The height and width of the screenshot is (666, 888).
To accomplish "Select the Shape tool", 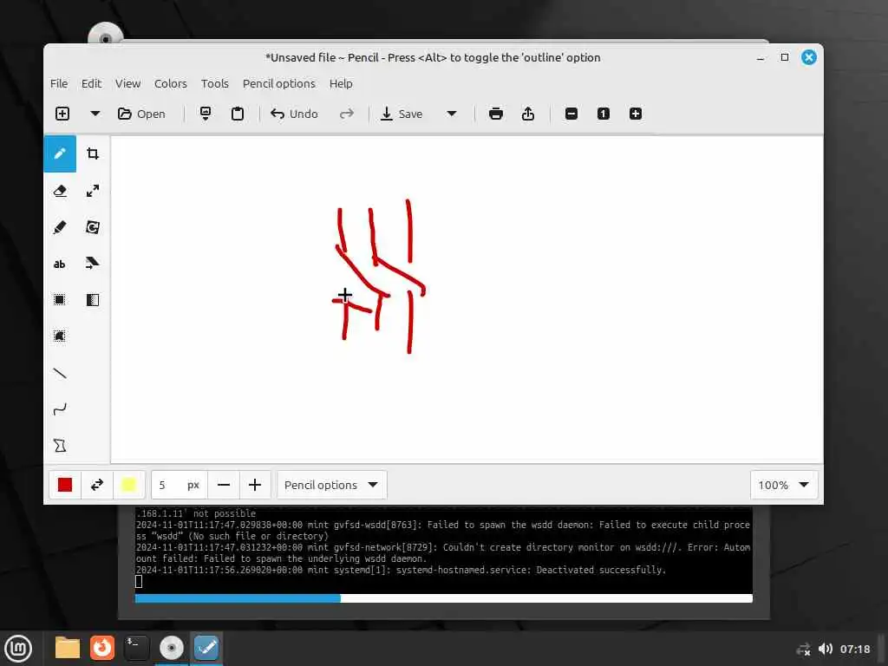I will (x=60, y=445).
